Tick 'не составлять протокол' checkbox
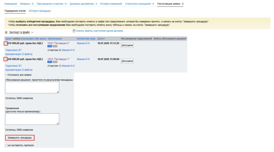274x152 pixels. coord(6,146)
